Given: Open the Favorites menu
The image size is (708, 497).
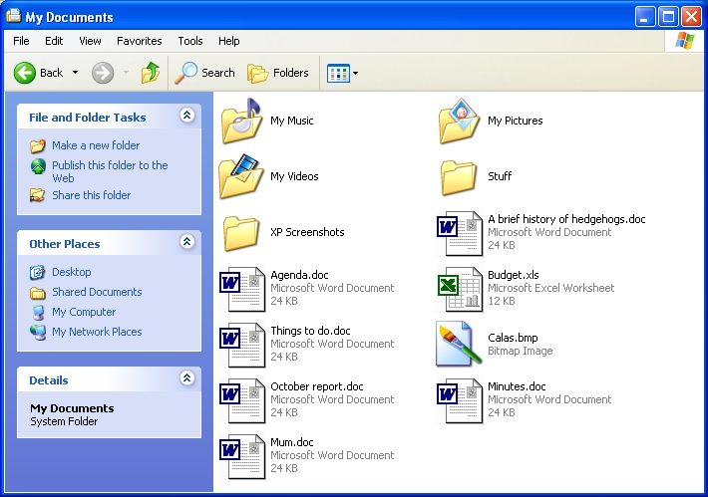Looking at the screenshot, I should coord(139,41).
